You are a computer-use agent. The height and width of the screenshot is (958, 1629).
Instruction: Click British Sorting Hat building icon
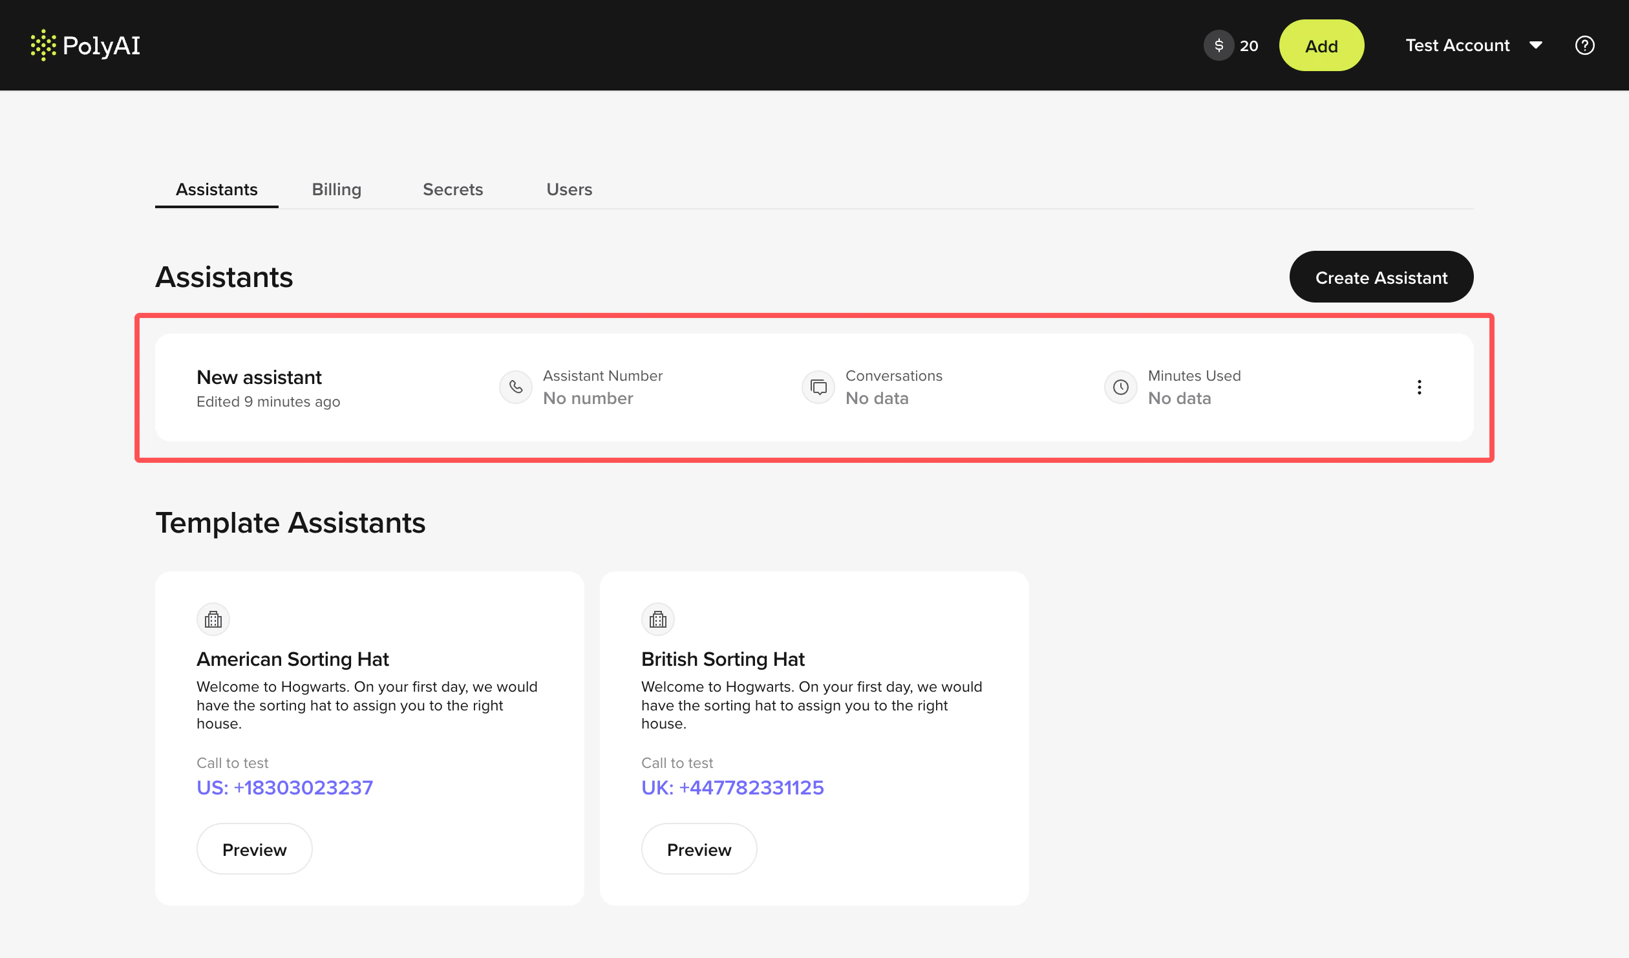click(658, 620)
